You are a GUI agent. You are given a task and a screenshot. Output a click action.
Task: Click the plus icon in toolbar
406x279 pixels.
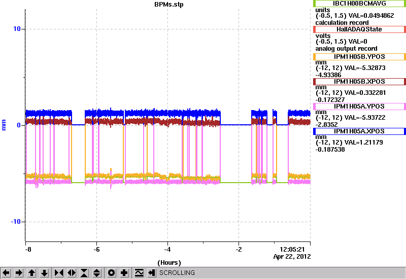pyautogui.click(x=124, y=273)
